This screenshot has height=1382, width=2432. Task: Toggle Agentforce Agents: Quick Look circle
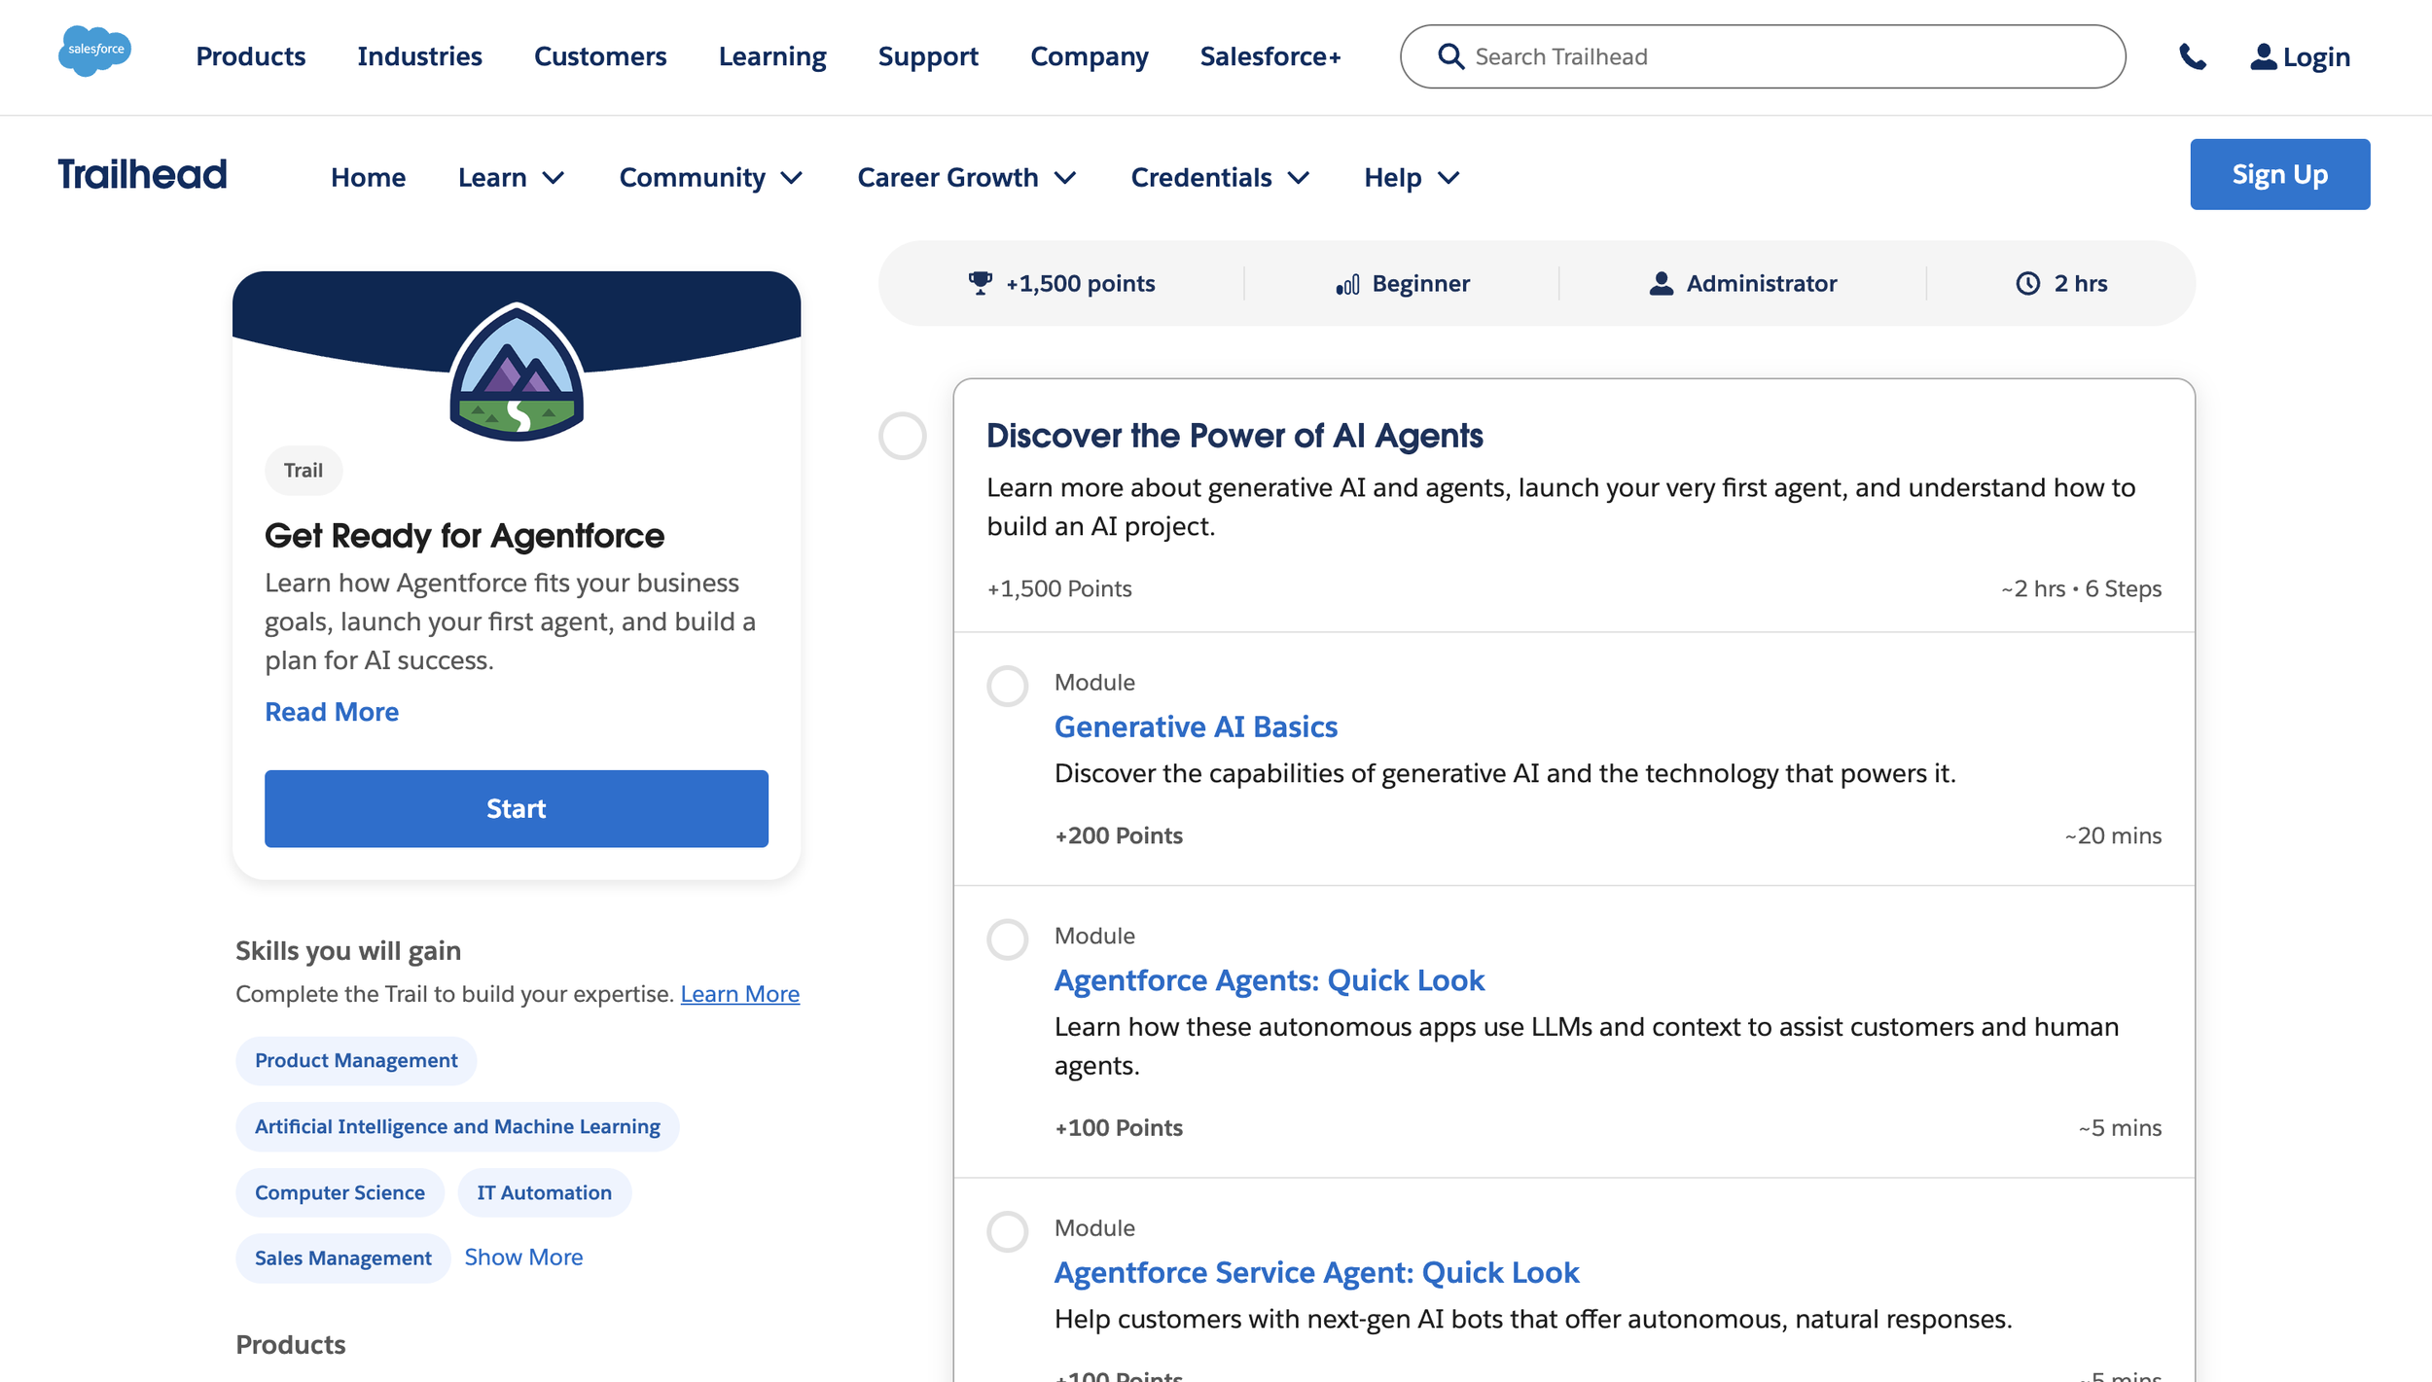(x=1007, y=939)
